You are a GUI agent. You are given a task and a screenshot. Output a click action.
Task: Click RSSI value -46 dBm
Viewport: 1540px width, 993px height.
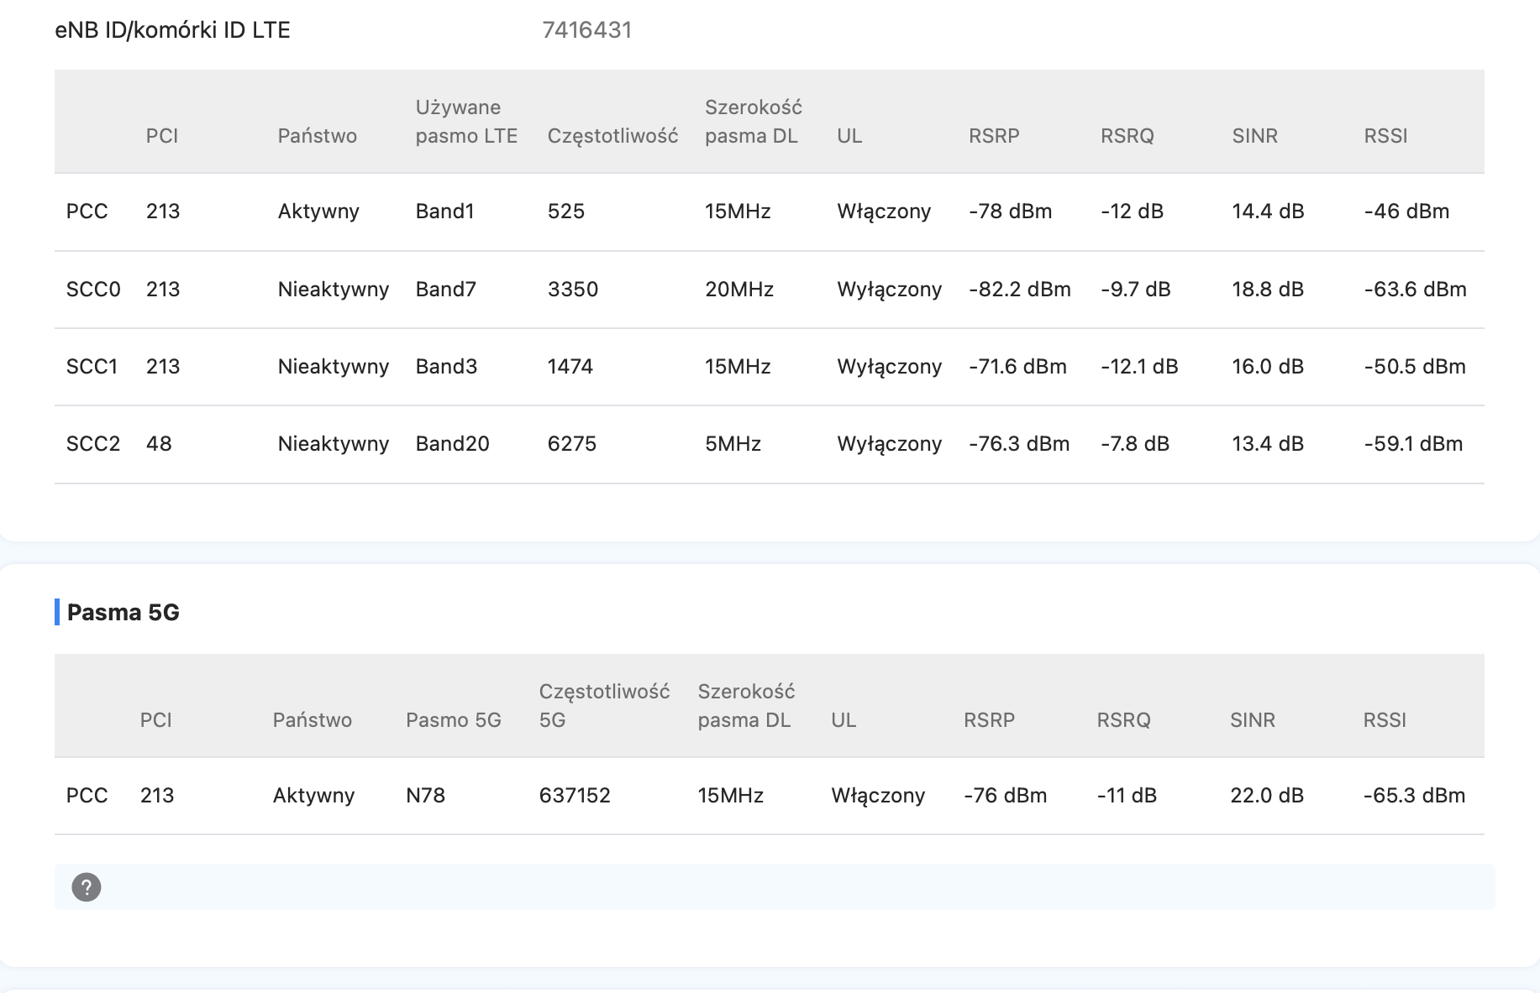[1406, 212]
